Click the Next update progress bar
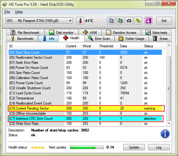The image size is (178, 156). (87, 147)
